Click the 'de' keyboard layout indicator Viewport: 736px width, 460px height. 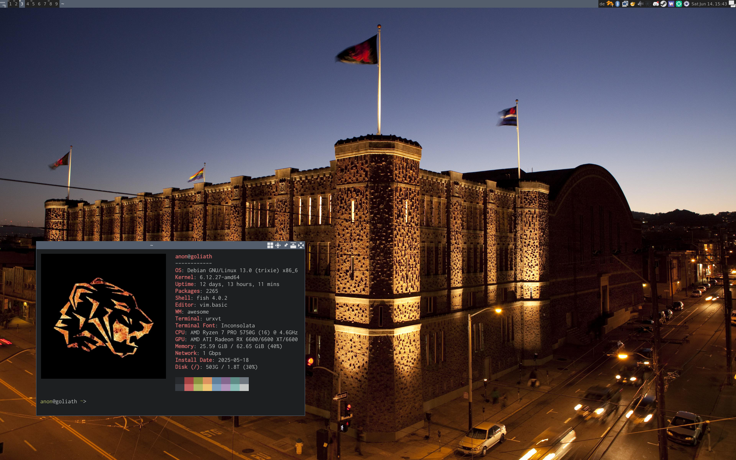coord(602,4)
